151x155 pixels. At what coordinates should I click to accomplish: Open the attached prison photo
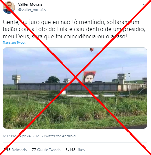click(x=75, y=88)
